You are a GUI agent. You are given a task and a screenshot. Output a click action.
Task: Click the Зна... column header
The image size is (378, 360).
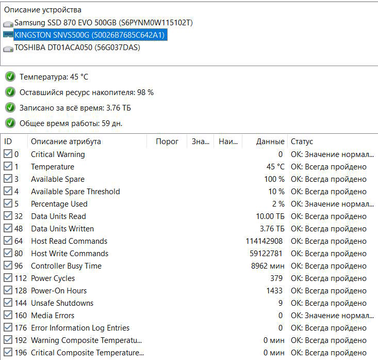click(x=200, y=142)
